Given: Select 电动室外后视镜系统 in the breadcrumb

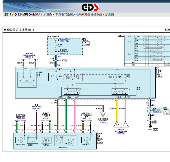Looking at the screenshot, I should (x=89, y=14).
